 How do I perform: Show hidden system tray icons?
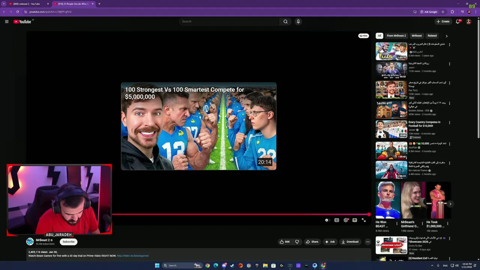pos(432,265)
